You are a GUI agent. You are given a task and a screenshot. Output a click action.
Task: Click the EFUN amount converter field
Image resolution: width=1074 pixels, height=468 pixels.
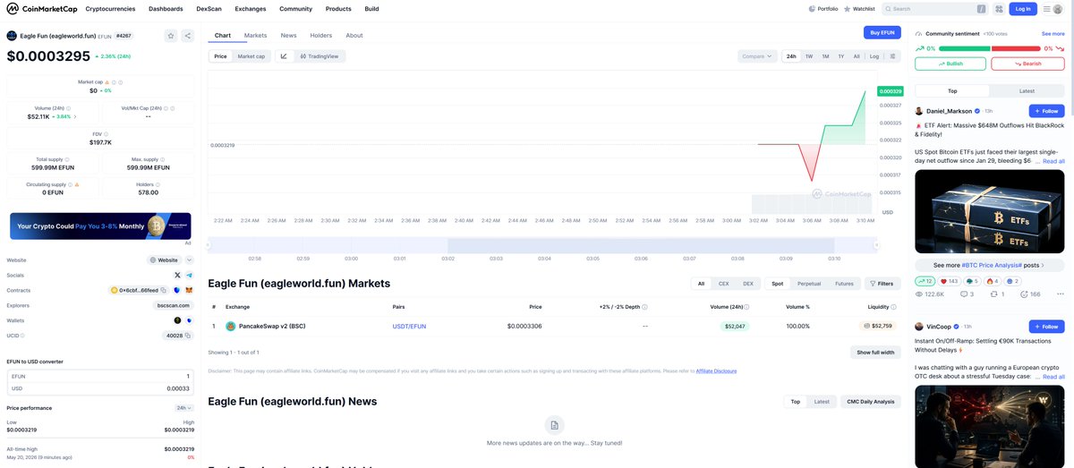(x=100, y=377)
